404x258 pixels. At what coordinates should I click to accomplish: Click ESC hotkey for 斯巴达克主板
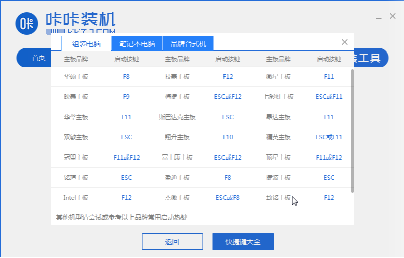tap(228, 117)
